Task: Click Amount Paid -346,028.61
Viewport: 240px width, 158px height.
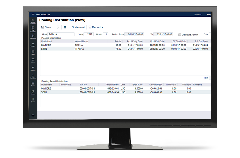Action: 113,88
